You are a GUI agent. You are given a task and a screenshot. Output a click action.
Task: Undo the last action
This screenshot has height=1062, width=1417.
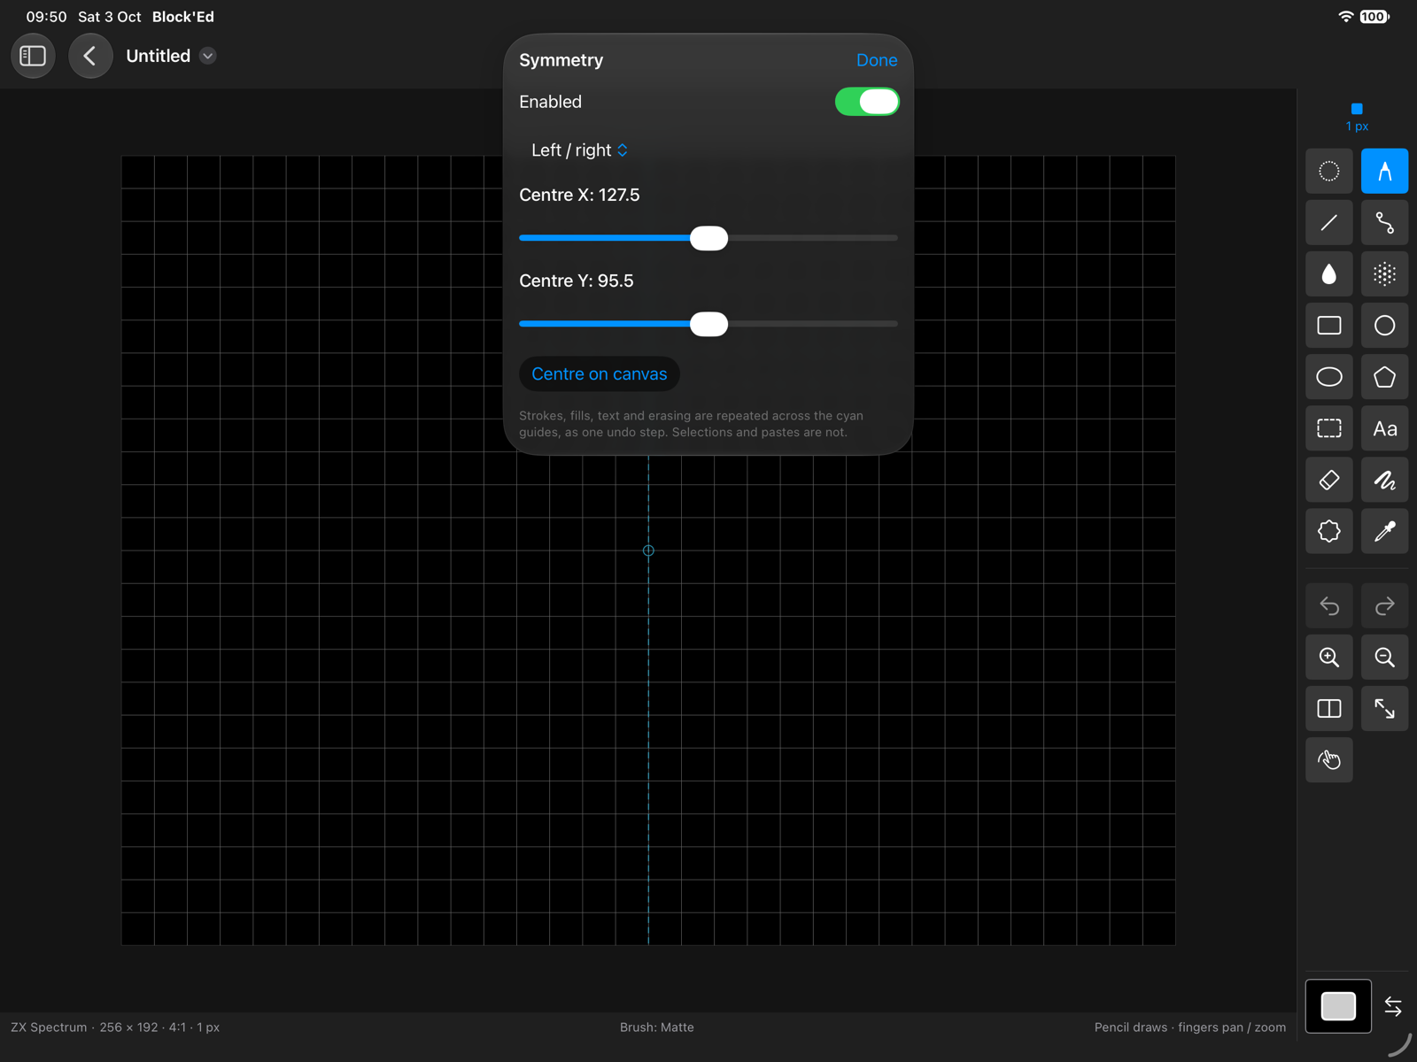pos(1329,605)
